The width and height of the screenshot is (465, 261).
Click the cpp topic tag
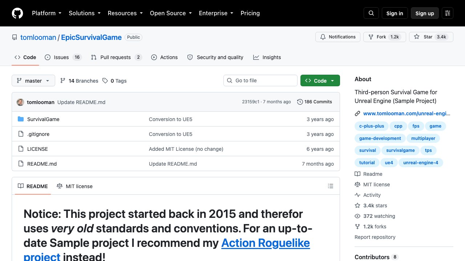tap(398, 126)
